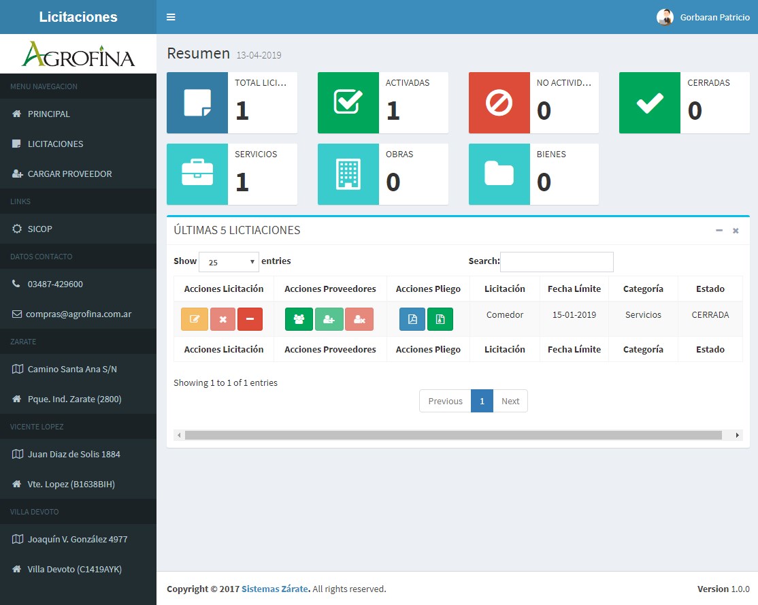Collapse the Últimas 5 Licitaciones panel
Image resolution: width=758 pixels, height=605 pixels.
[x=719, y=231]
